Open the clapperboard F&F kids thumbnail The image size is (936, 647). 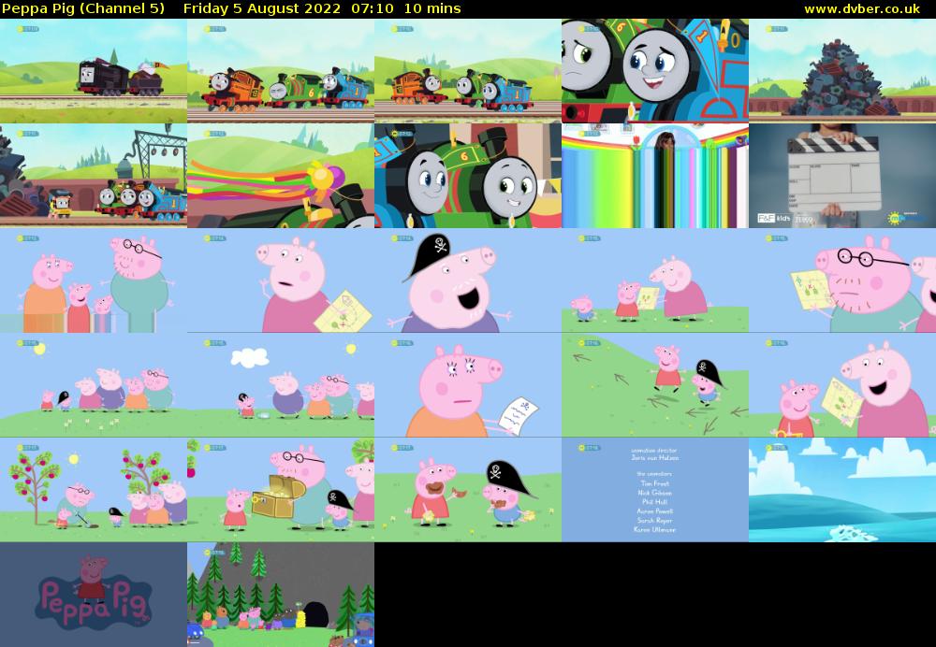[842, 176]
